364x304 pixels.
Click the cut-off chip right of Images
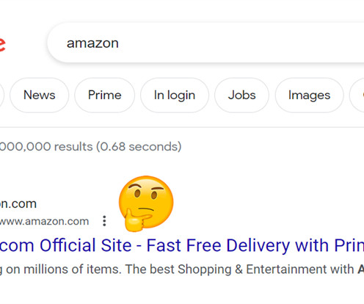coord(357,95)
